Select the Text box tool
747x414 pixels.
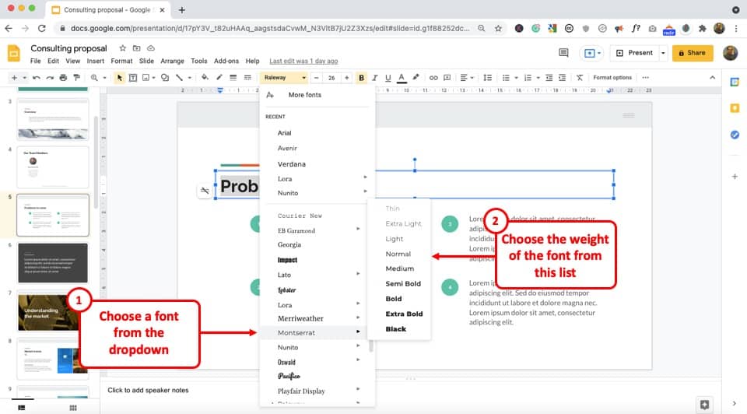(x=133, y=78)
